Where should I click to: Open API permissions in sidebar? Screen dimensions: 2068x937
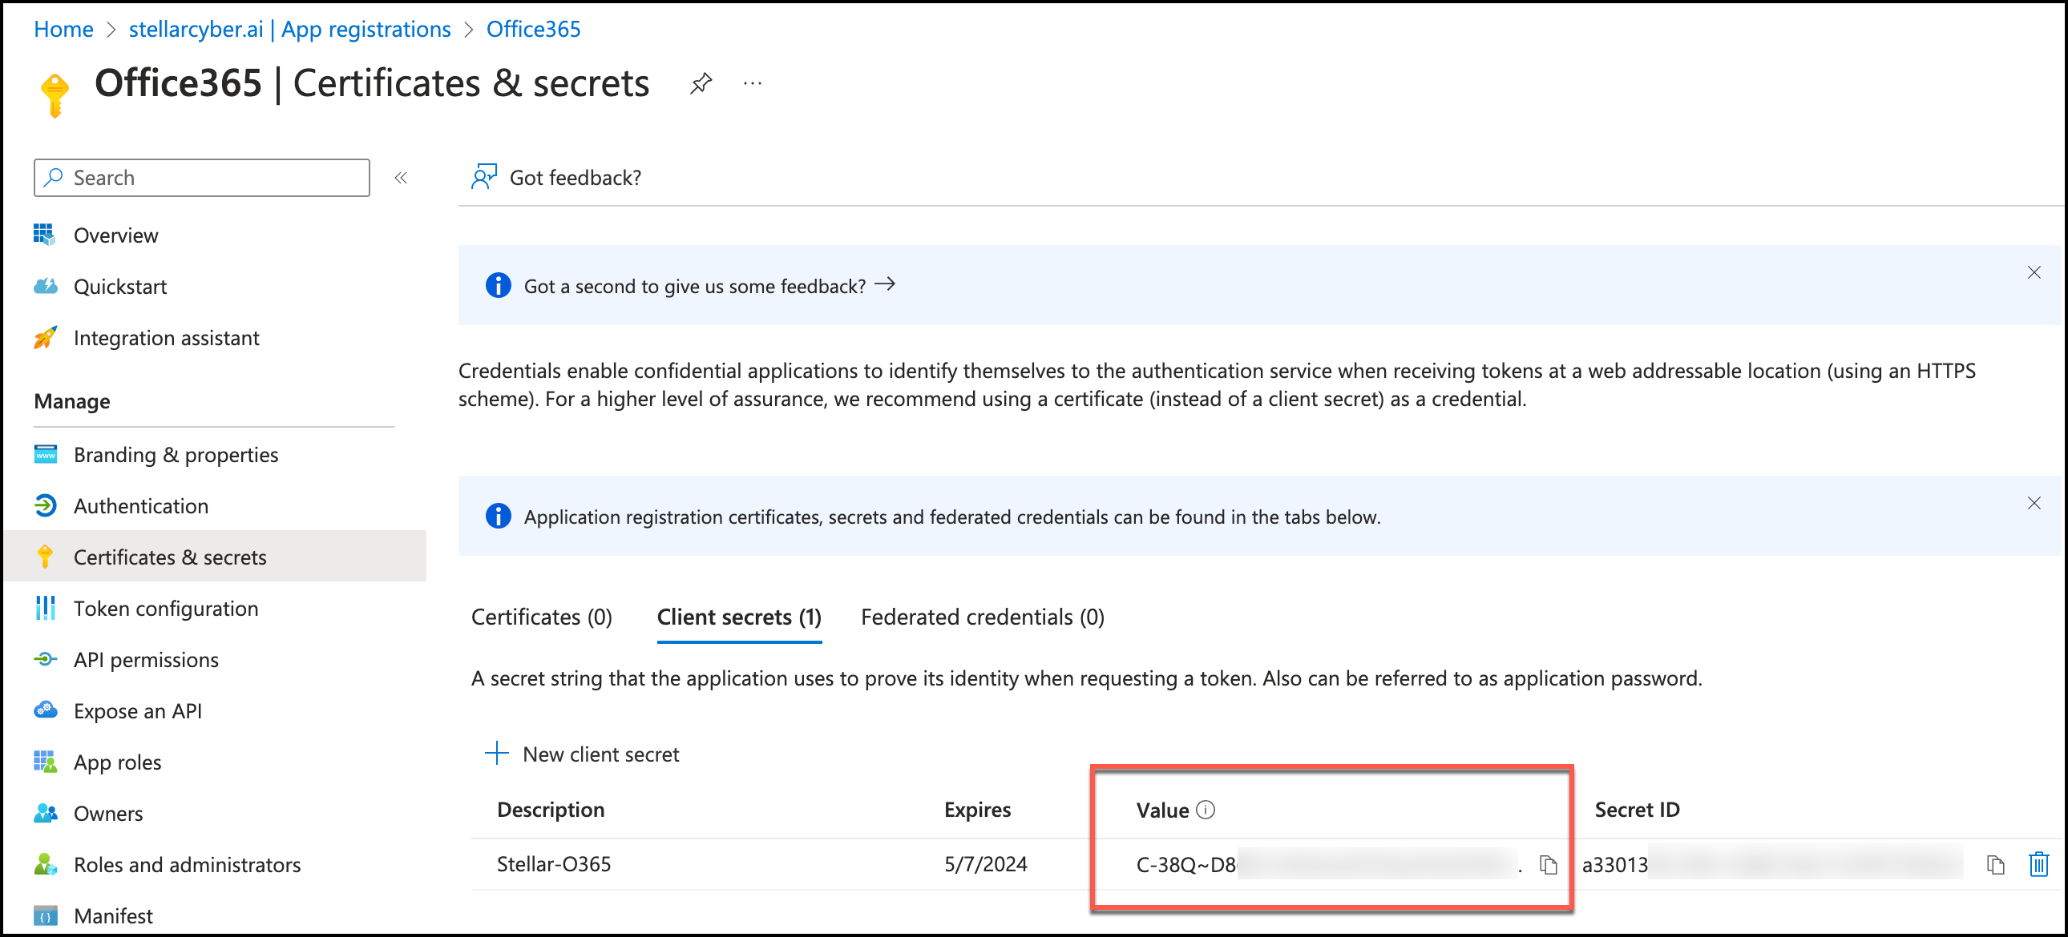tap(146, 659)
